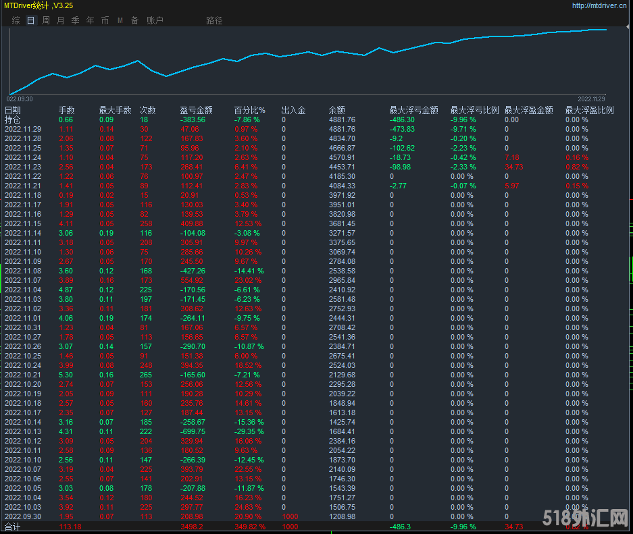Image resolution: width=633 pixels, height=534 pixels.
Task: Switch to 月 monthly statistics view
Action: click(x=61, y=20)
